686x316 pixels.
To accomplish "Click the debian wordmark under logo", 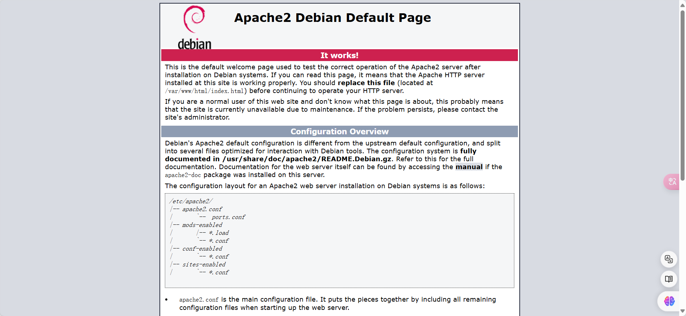I will [194, 44].
